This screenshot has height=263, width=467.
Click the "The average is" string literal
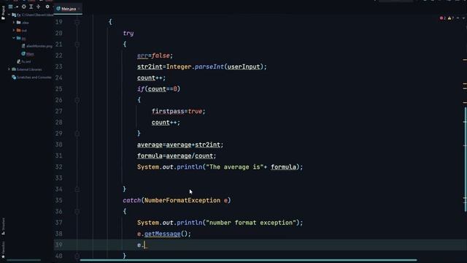click(235, 167)
